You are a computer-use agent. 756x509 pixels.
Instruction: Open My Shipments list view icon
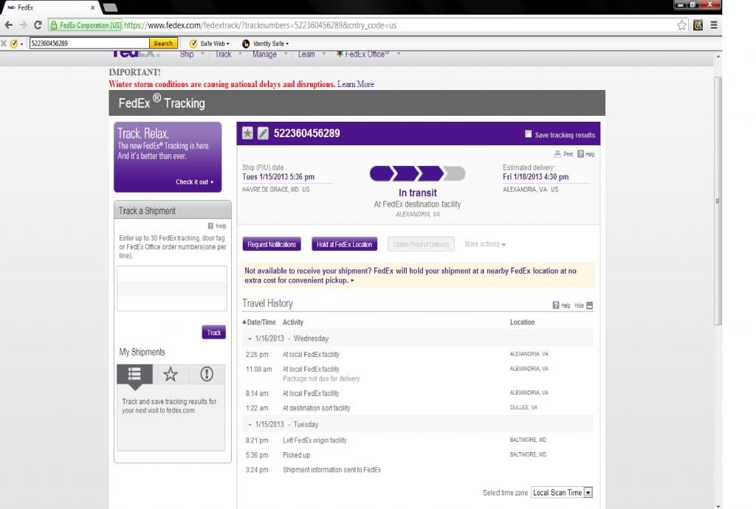click(x=134, y=374)
